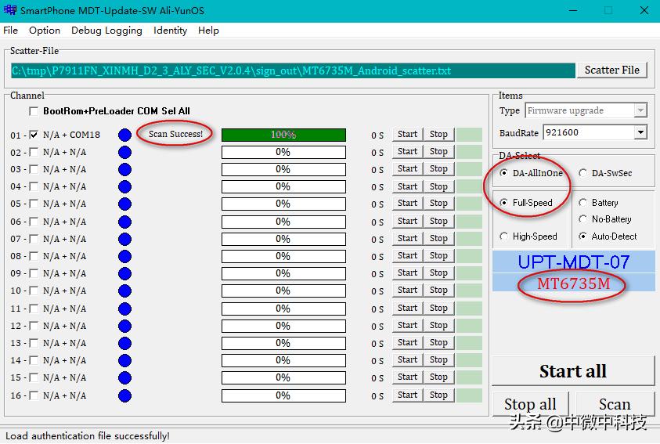The image size is (660, 444).
Task: Click Start for channel 11
Action: pos(407,308)
